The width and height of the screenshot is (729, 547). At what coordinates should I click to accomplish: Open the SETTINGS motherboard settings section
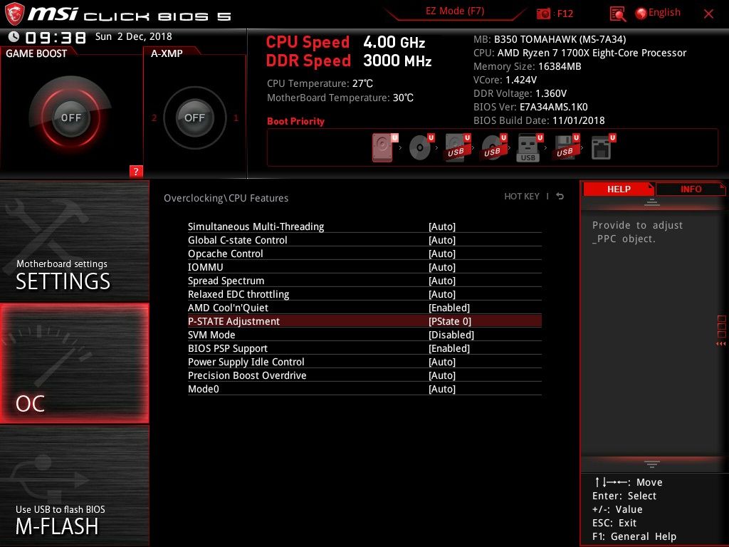pos(74,241)
